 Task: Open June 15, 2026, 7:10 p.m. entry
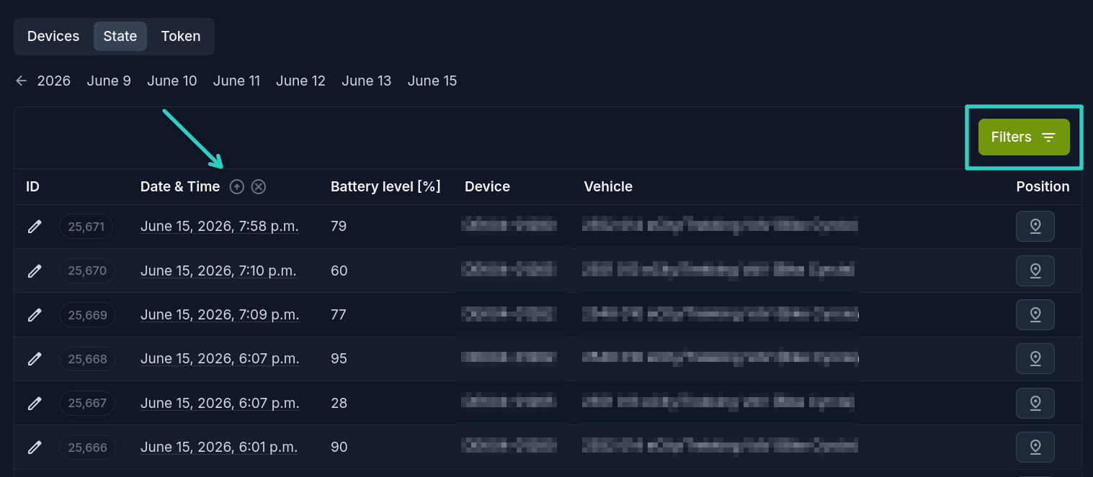click(218, 271)
